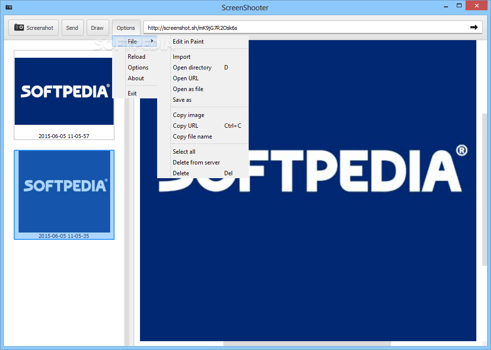Open Options in the dropdown menu
Image resolution: width=491 pixels, height=350 pixels.
[x=135, y=68]
